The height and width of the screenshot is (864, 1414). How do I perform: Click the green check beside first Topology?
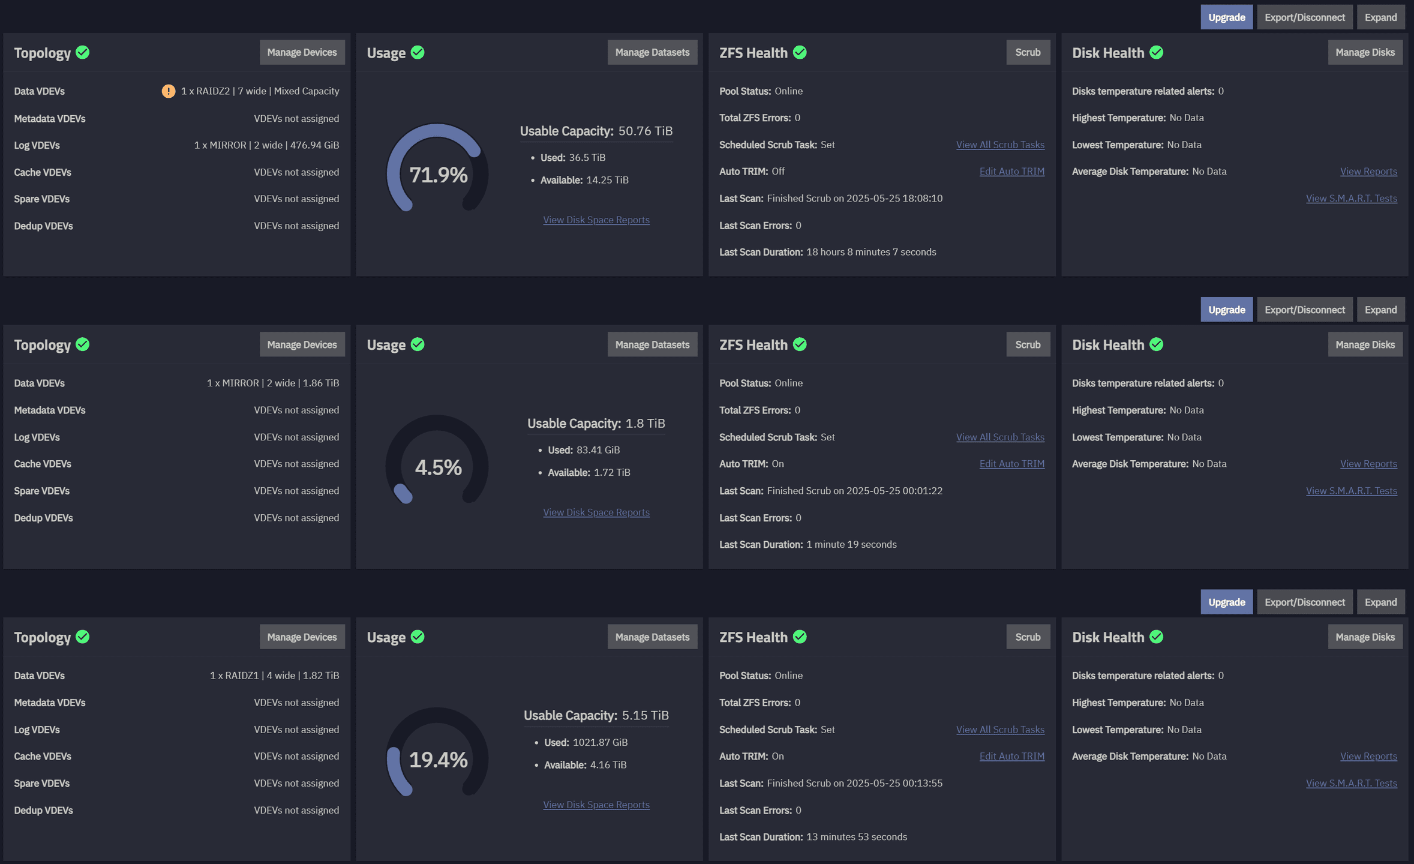click(83, 52)
